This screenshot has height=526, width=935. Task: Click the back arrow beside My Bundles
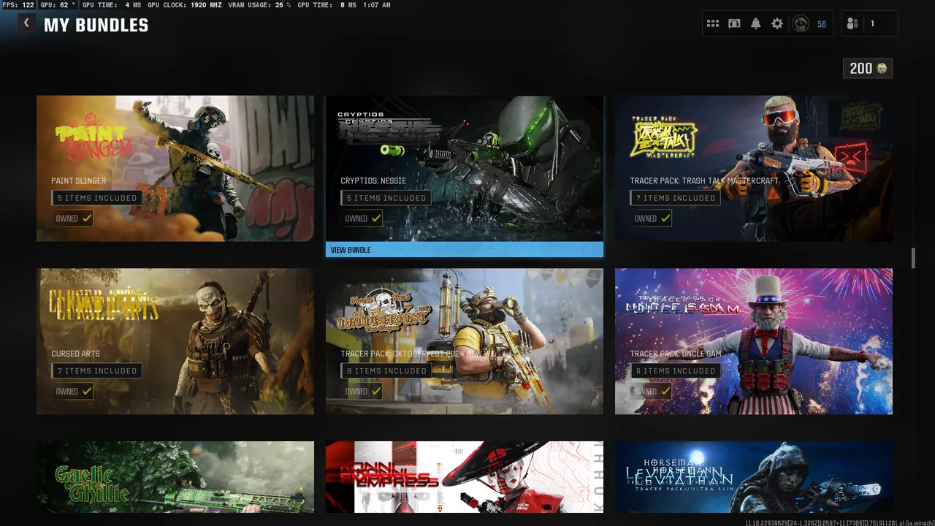click(26, 23)
